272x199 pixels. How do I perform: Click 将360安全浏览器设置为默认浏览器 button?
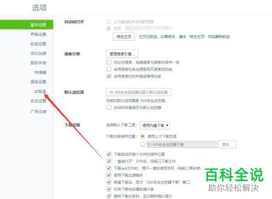(139, 92)
